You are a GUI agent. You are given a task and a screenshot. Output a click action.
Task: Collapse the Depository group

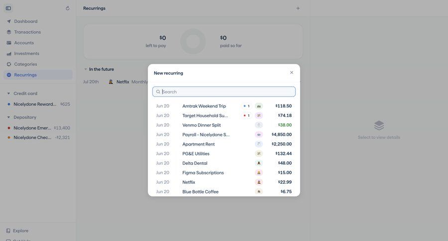tap(8, 117)
